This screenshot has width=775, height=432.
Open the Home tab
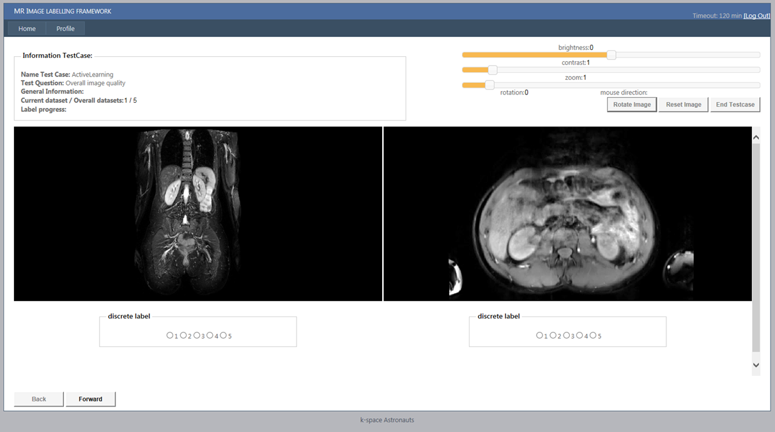coord(27,29)
